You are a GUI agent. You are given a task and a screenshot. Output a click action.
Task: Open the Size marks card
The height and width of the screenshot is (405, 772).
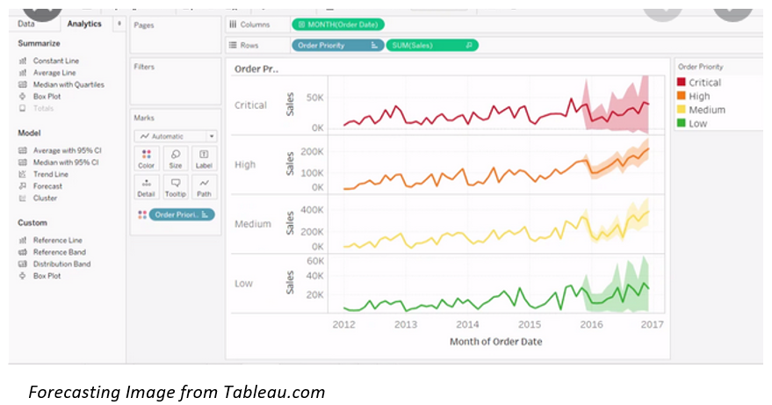[175, 158]
